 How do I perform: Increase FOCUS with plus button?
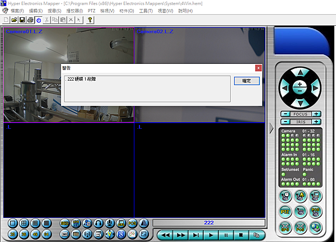(316, 114)
